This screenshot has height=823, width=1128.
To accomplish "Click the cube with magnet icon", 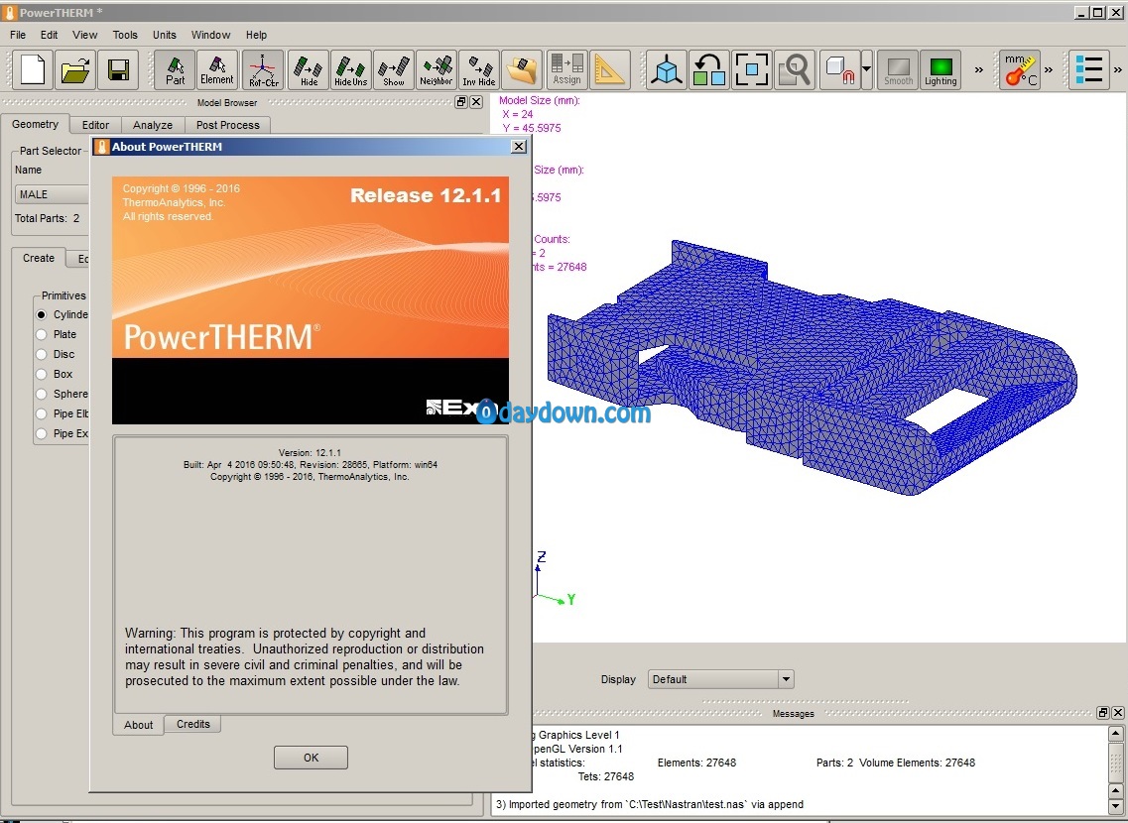I will tap(839, 69).
